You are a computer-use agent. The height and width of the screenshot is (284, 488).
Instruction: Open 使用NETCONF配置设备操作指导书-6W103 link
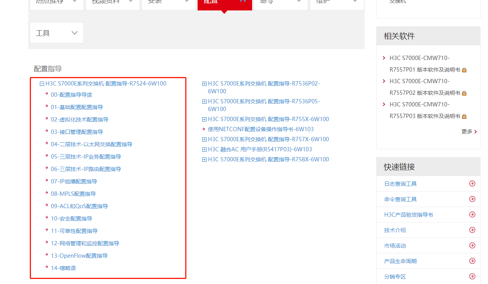261,129
